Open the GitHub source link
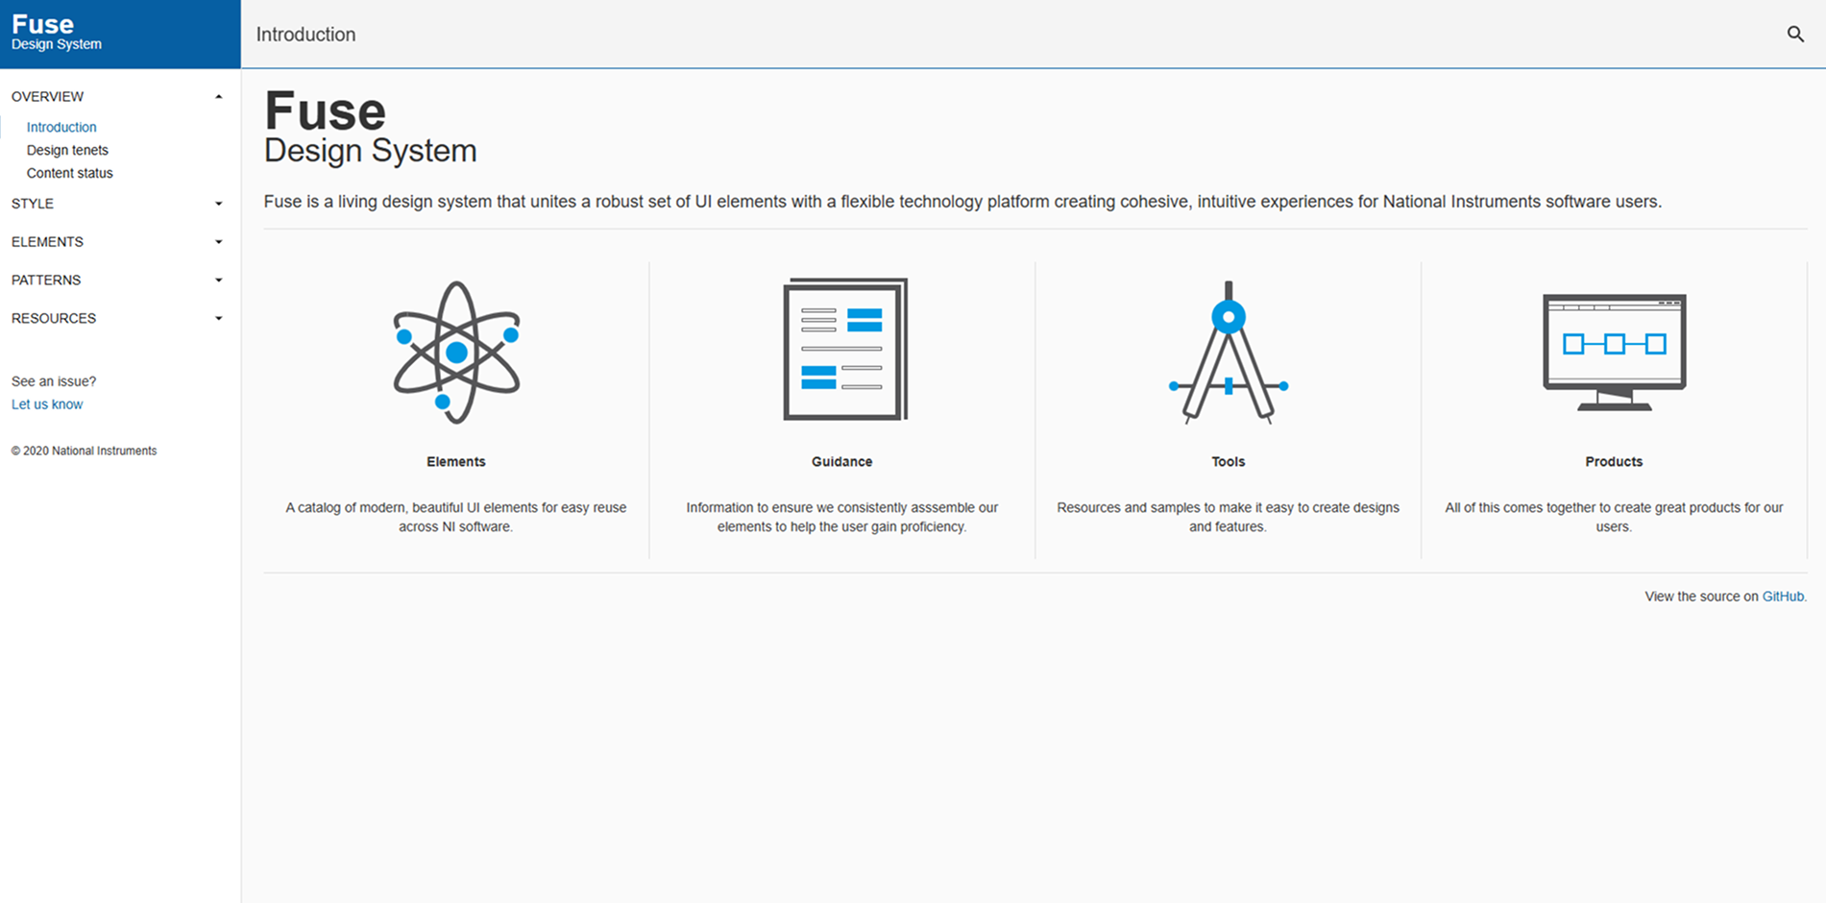This screenshot has height=903, width=1826. point(1783,597)
